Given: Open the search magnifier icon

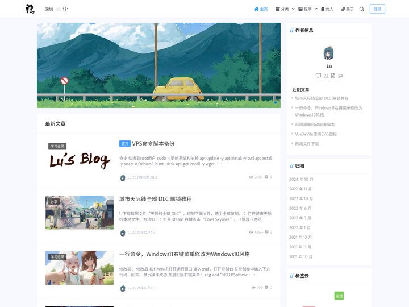Looking at the screenshot, I should tap(361, 9).
